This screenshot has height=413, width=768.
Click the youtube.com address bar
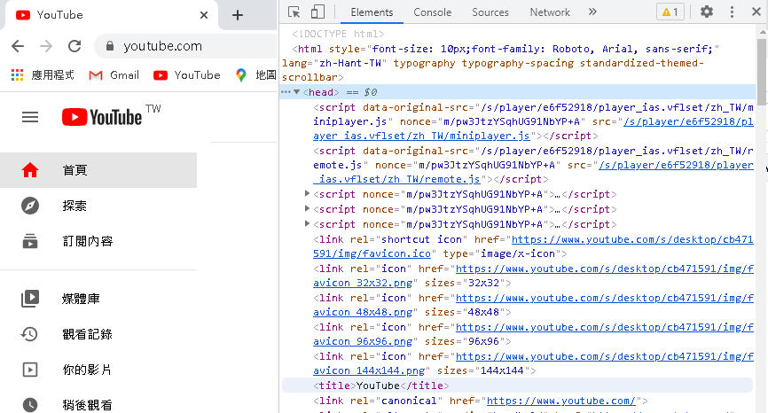(x=186, y=46)
